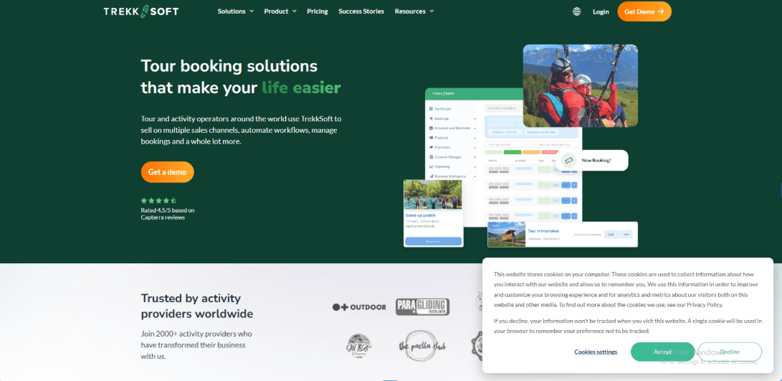This screenshot has height=381, width=782.
Task: Click the New Booking! notification
Action: click(x=592, y=160)
